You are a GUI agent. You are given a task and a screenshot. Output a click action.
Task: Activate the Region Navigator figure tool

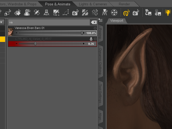(x=27, y=12)
